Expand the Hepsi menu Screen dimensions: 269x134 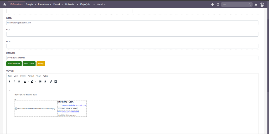point(101,4)
